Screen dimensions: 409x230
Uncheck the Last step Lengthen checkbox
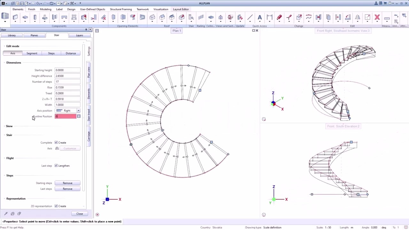(56, 165)
